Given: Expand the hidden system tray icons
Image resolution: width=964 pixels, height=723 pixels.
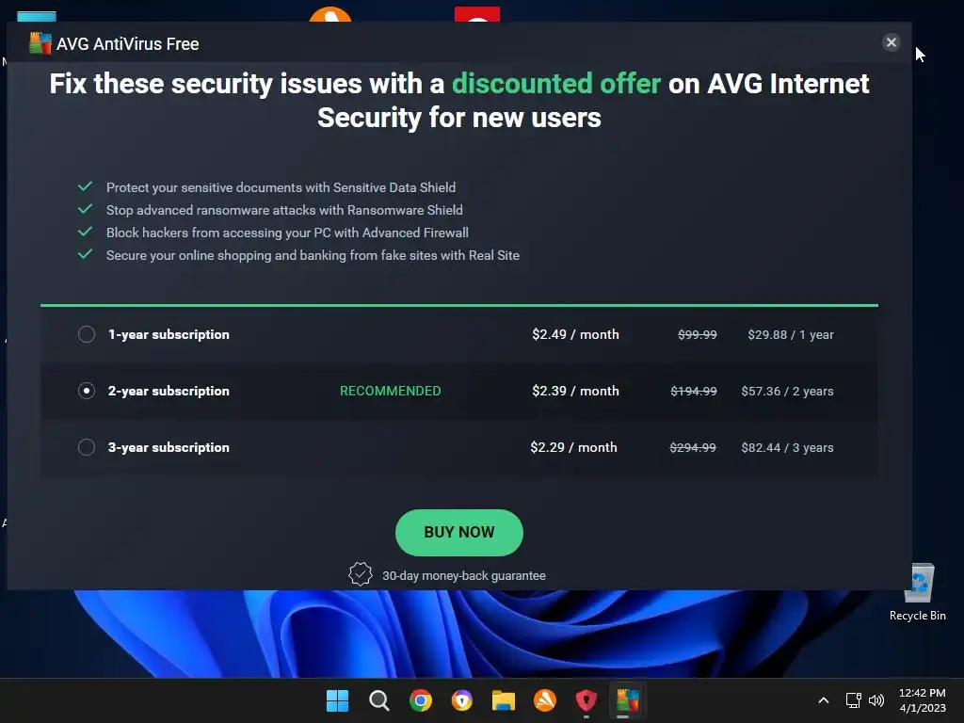Looking at the screenshot, I should tap(823, 700).
